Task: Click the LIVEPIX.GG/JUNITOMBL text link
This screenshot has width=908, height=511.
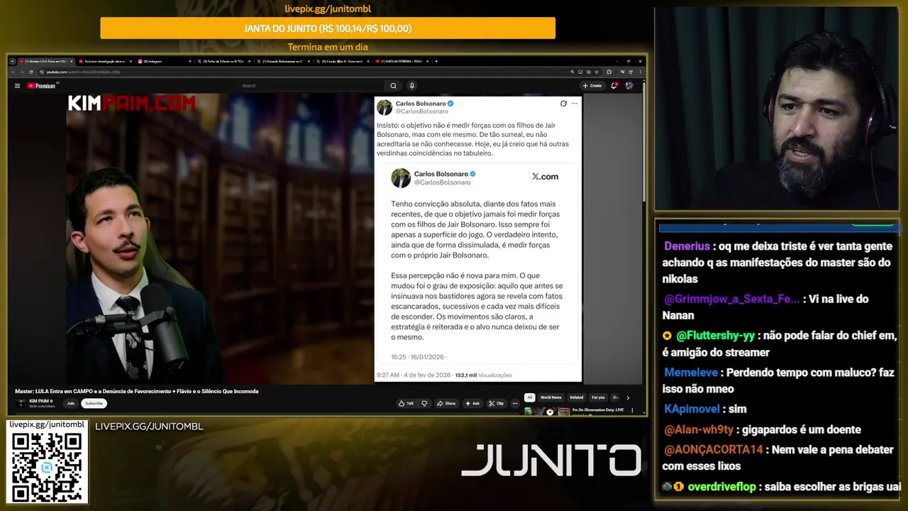Action: (149, 427)
